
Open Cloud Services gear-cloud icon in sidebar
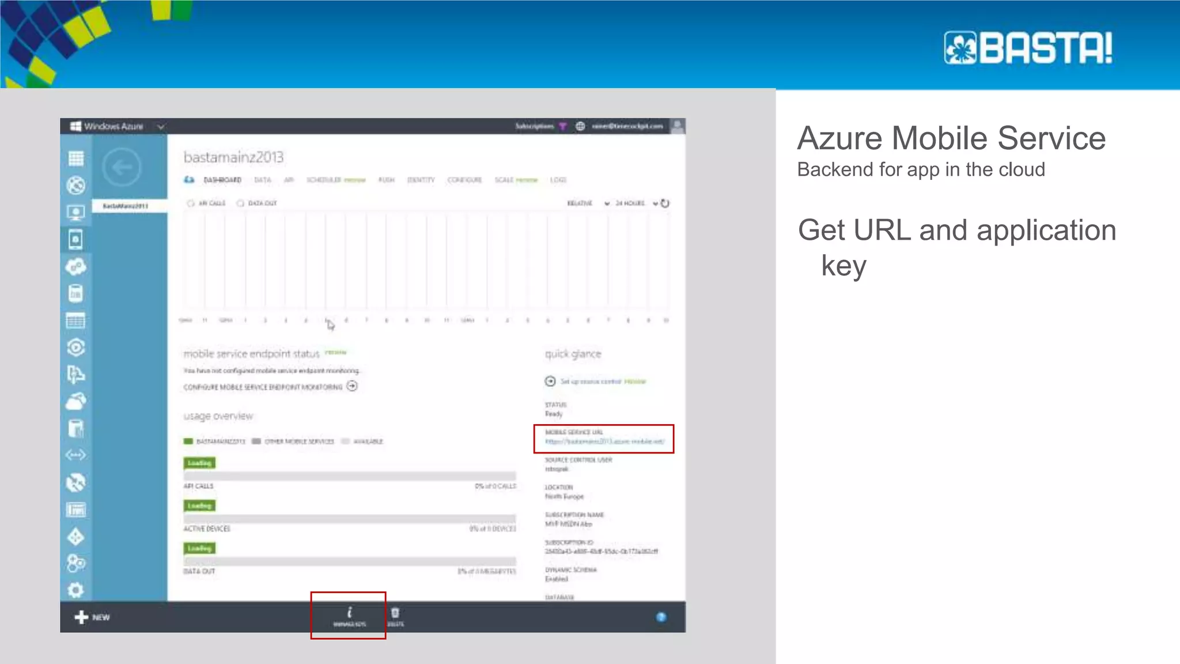[x=75, y=266]
